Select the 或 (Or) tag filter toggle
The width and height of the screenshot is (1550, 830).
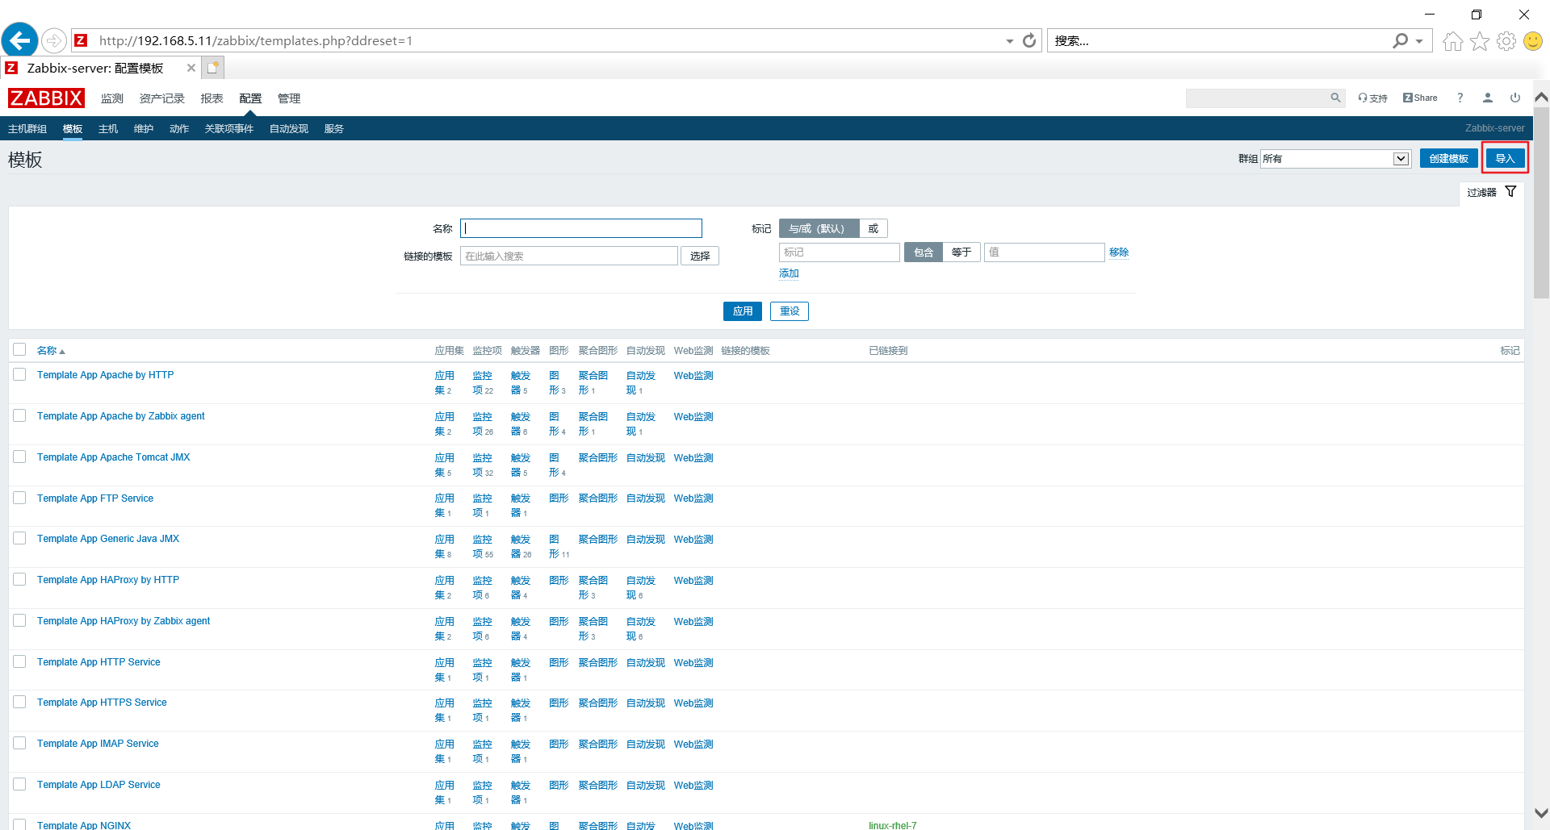(x=873, y=228)
